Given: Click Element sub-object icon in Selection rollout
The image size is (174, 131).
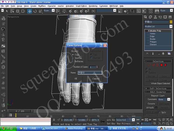Looking at the screenshot, I should [x=165, y=65].
